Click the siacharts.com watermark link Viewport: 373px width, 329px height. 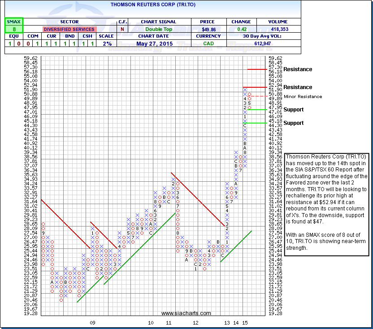coord(186,313)
